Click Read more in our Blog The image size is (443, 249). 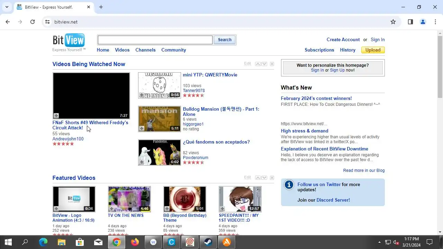click(364, 170)
